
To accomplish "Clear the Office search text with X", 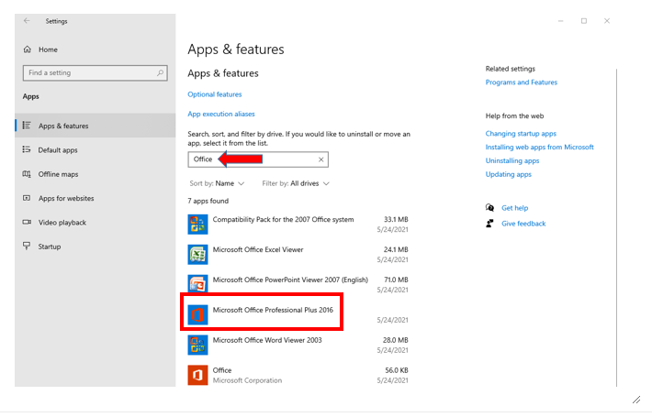I will 321,159.
